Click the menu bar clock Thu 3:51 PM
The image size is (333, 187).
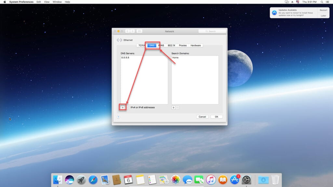(309, 2)
